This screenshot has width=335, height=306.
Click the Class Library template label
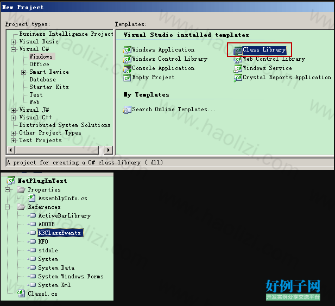pyautogui.click(x=264, y=50)
